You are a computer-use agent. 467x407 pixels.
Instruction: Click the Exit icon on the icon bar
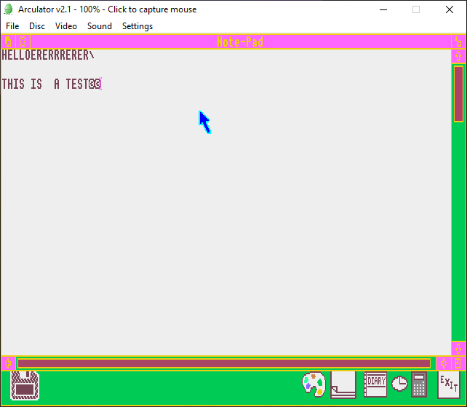click(449, 383)
